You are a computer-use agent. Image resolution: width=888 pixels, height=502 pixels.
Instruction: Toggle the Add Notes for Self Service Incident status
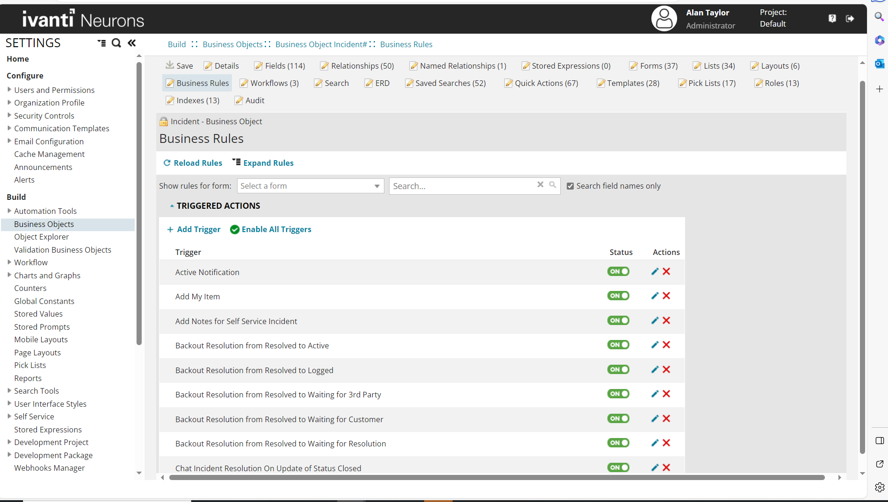[618, 320]
